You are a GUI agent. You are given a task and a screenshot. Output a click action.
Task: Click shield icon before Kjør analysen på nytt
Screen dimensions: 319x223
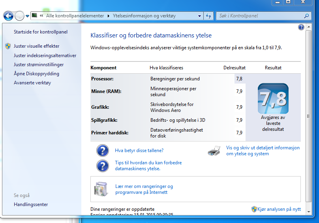[x=254, y=209]
